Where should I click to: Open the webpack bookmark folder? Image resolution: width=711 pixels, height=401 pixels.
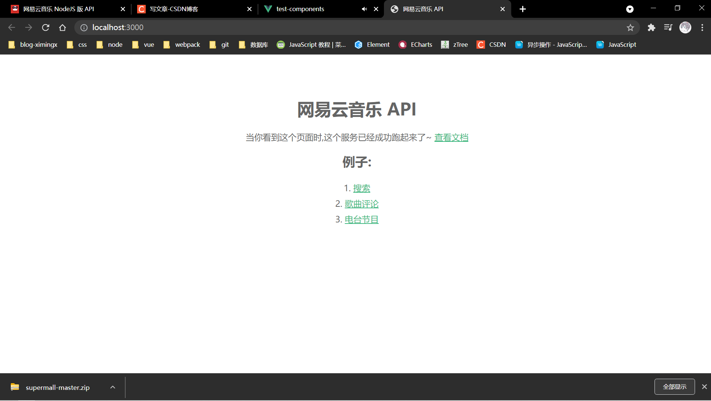point(182,45)
